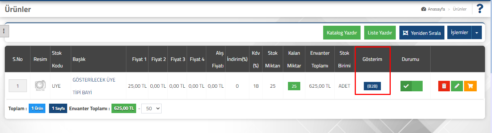Click the Anasayfa dashboard icon

click(x=423, y=9)
